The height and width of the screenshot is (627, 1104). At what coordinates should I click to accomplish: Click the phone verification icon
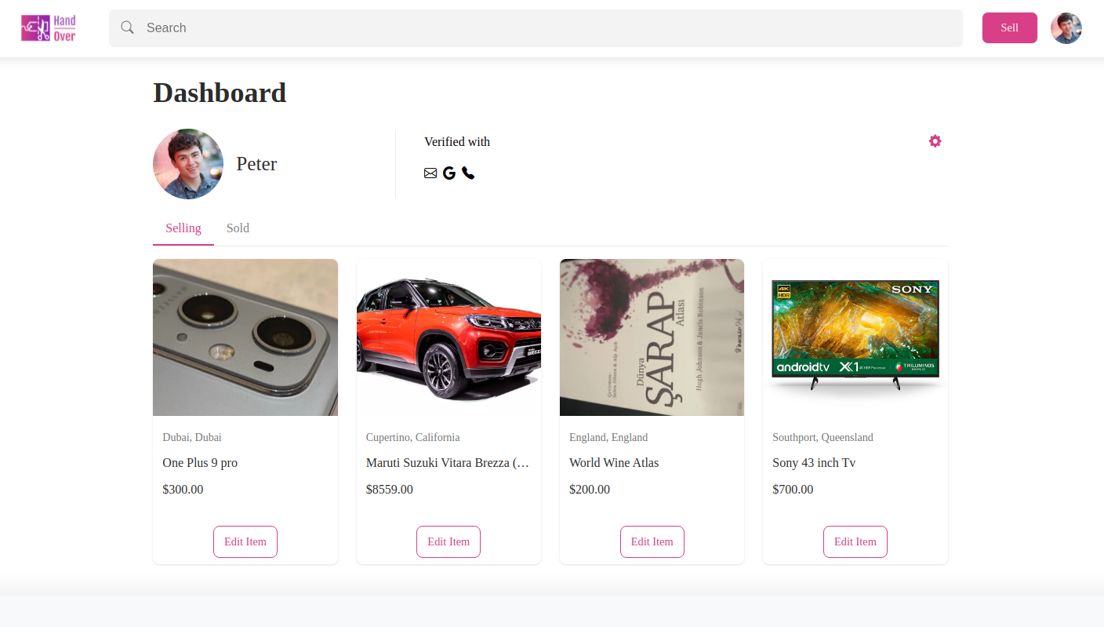[468, 173]
